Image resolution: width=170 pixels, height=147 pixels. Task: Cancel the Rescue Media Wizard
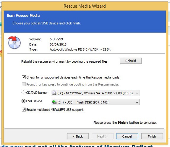127,136
